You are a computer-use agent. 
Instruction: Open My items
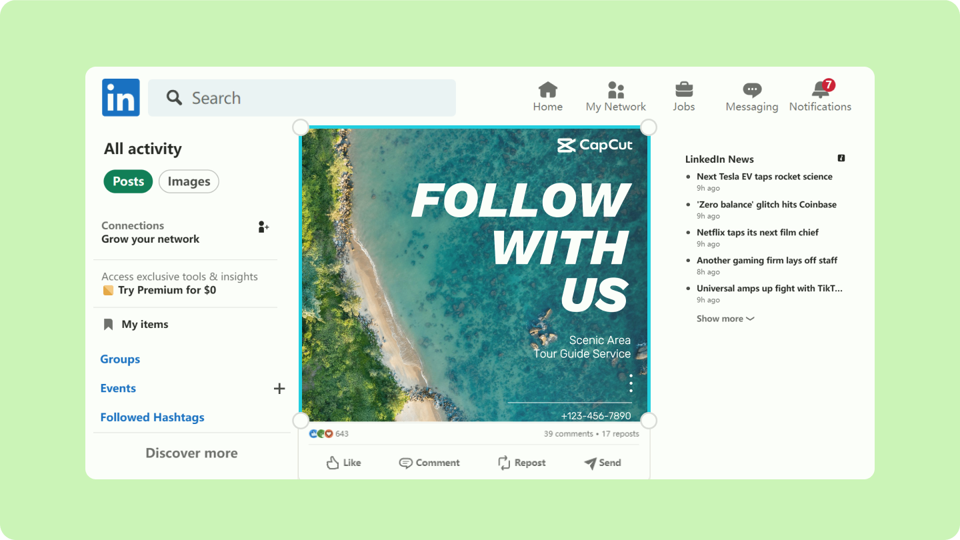[x=145, y=325]
